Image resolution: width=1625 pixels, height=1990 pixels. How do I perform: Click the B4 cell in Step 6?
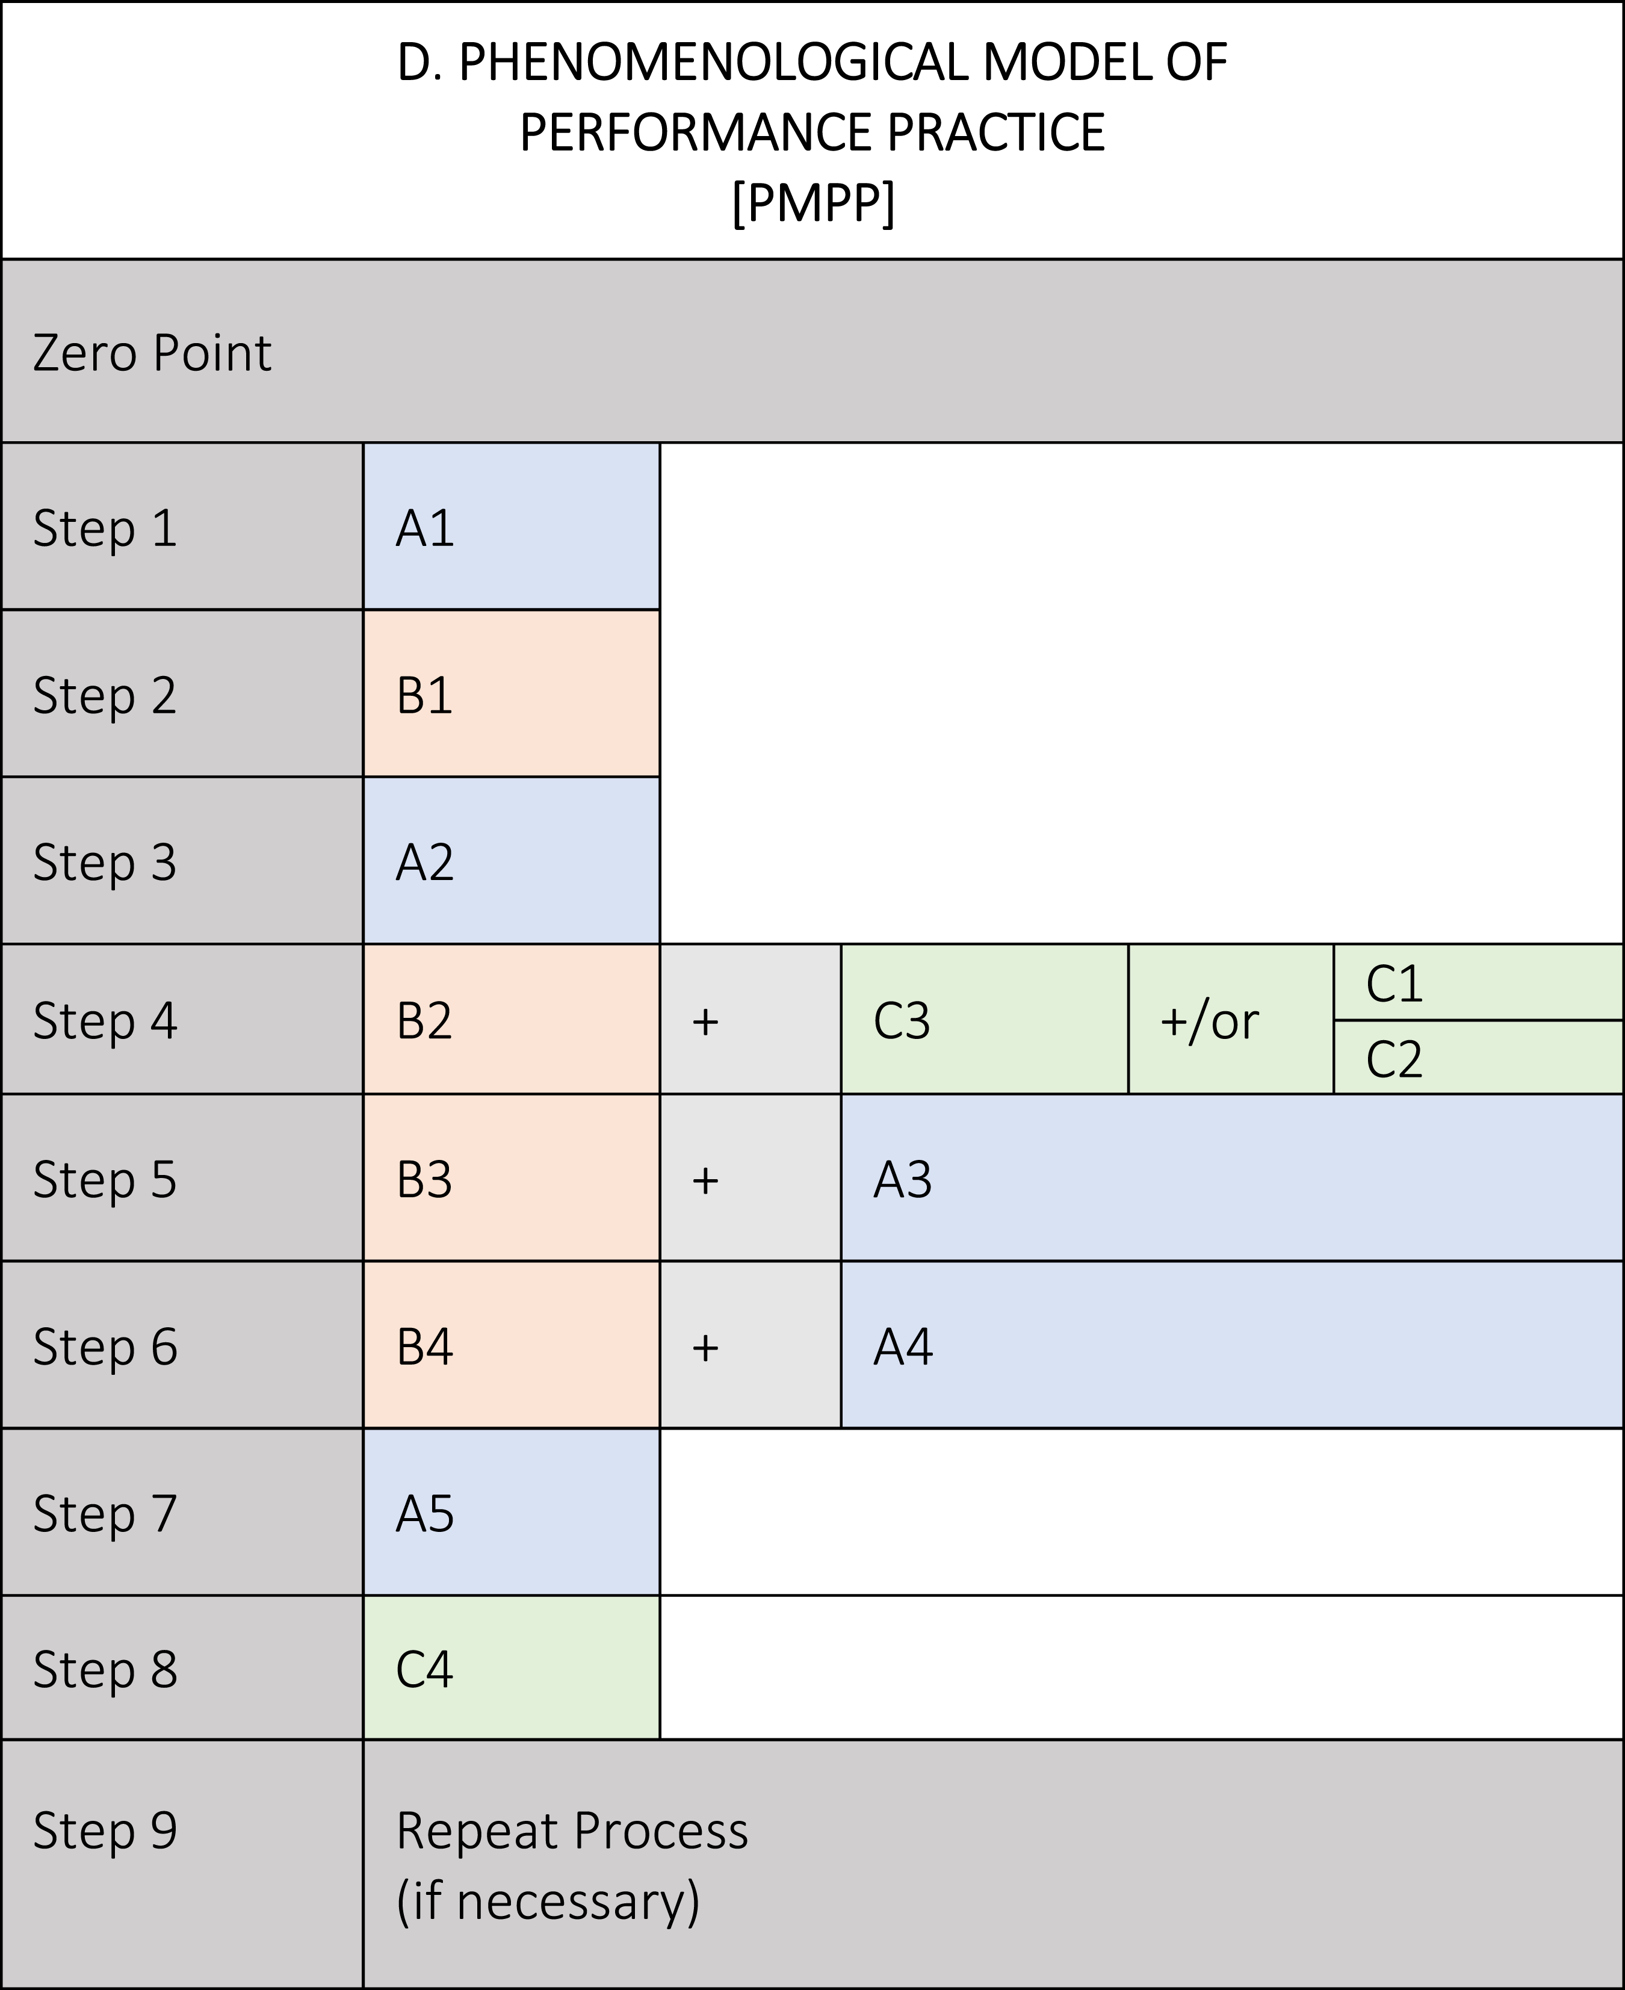pos(512,1345)
